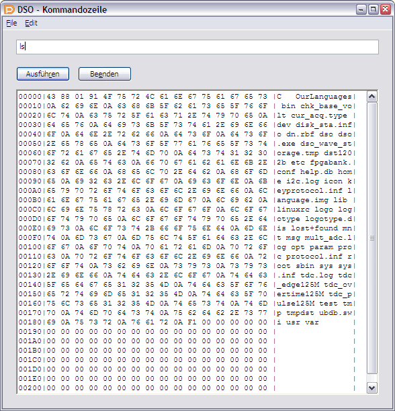Click the hex offset '00060'

click(30, 153)
